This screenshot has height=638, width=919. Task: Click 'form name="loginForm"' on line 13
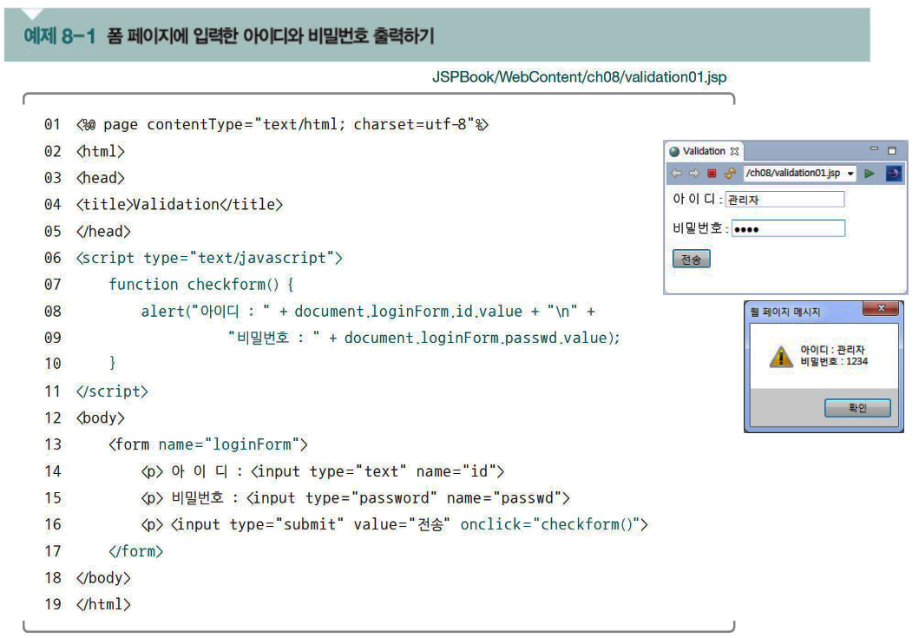click(x=208, y=444)
